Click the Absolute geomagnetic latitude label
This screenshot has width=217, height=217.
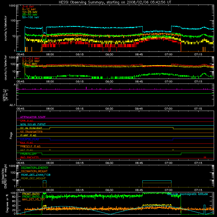point(187,194)
